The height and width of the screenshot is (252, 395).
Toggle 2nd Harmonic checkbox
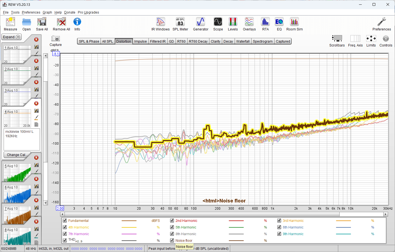point(172,220)
